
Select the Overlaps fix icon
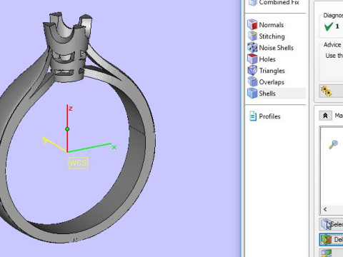point(252,82)
